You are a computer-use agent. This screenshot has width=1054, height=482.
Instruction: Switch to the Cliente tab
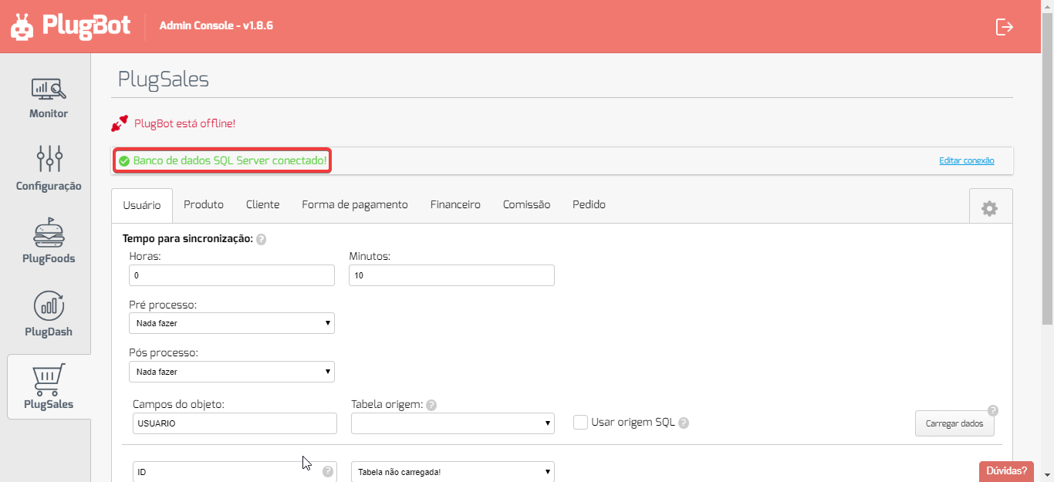[x=263, y=204]
